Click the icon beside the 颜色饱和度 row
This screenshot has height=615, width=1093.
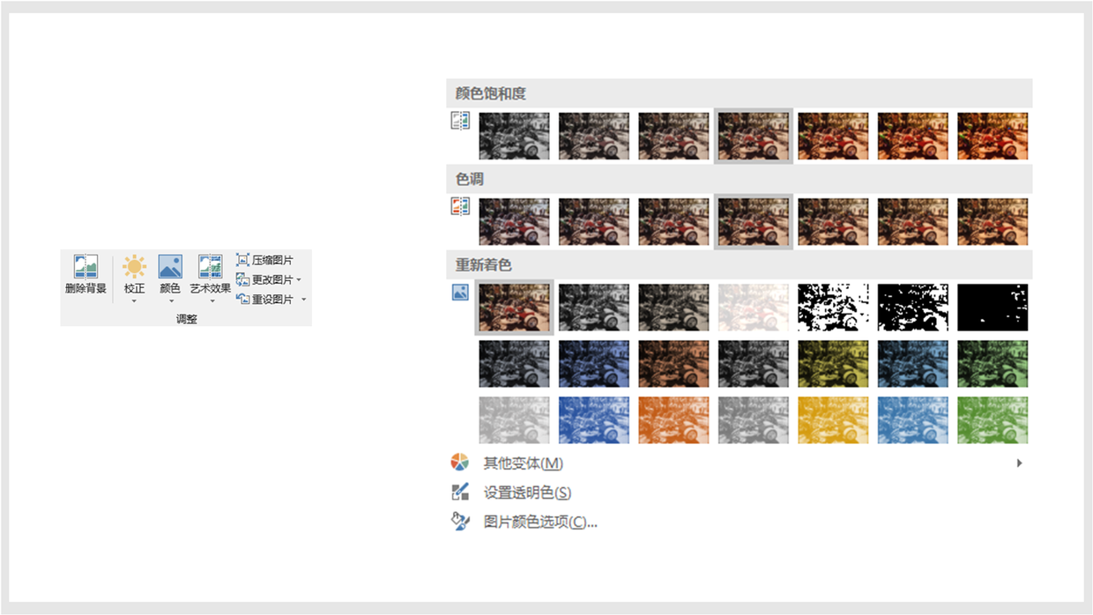pyautogui.click(x=460, y=121)
